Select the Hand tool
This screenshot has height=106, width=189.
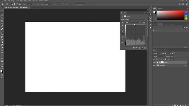(x=2, y=61)
